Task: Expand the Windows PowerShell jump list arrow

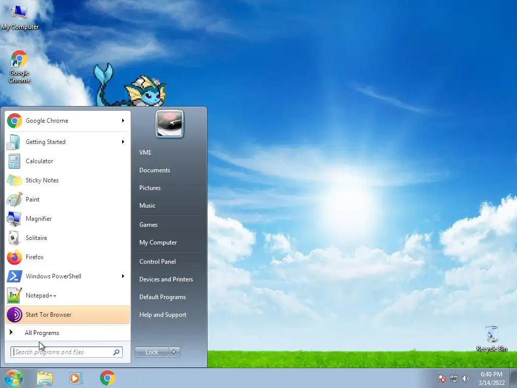Action: pos(123,276)
